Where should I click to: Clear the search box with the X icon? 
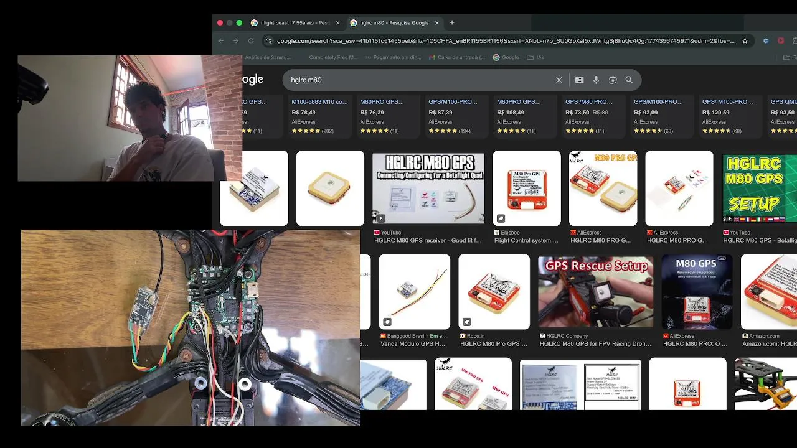click(559, 80)
